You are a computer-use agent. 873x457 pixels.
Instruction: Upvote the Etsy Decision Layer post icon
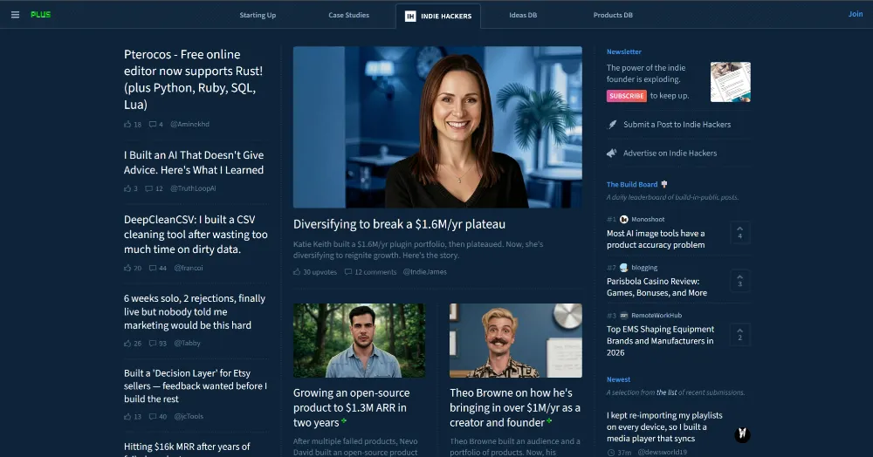pos(127,416)
